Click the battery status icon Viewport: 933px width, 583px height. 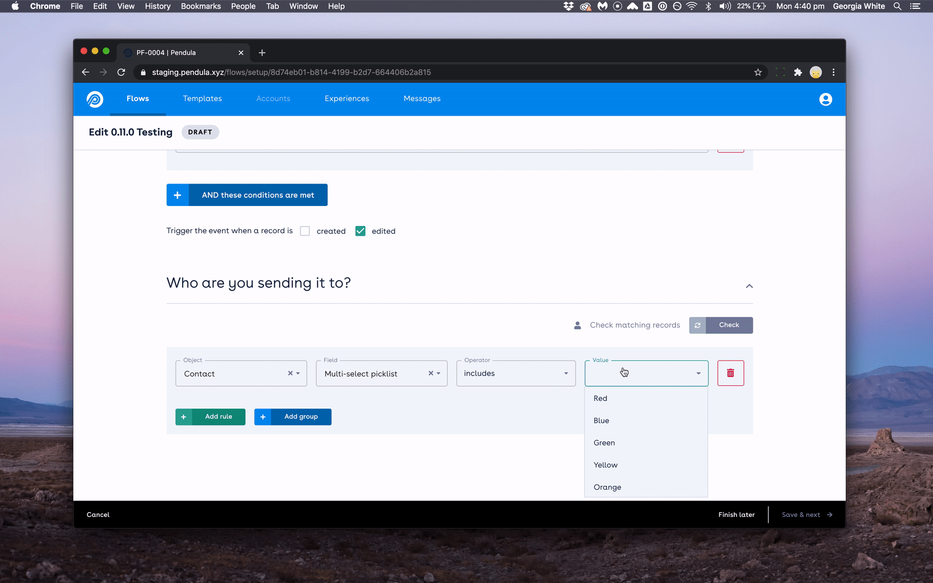point(759,6)
